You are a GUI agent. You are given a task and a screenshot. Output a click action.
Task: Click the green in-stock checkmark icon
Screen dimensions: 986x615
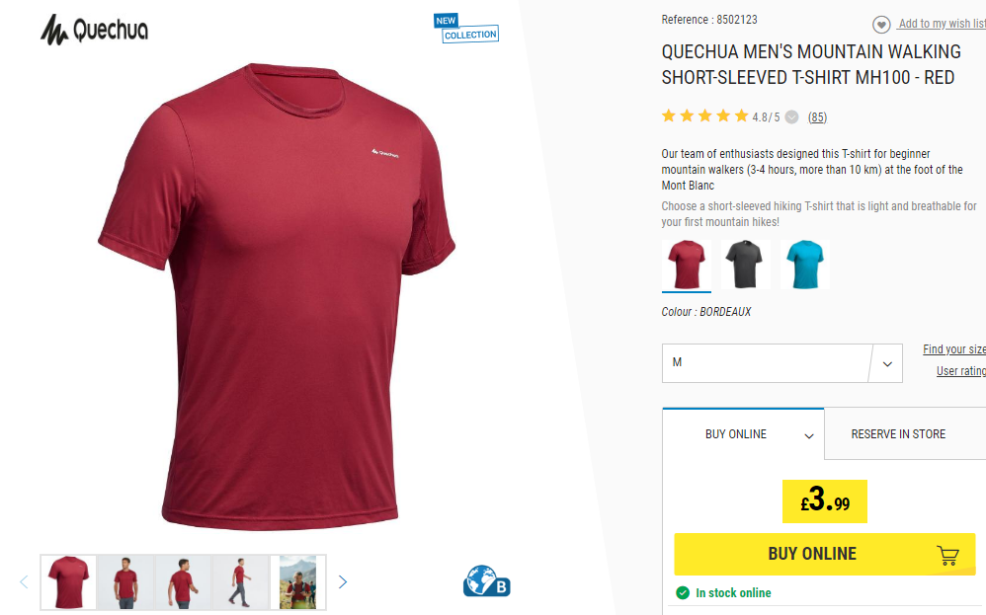683,592
